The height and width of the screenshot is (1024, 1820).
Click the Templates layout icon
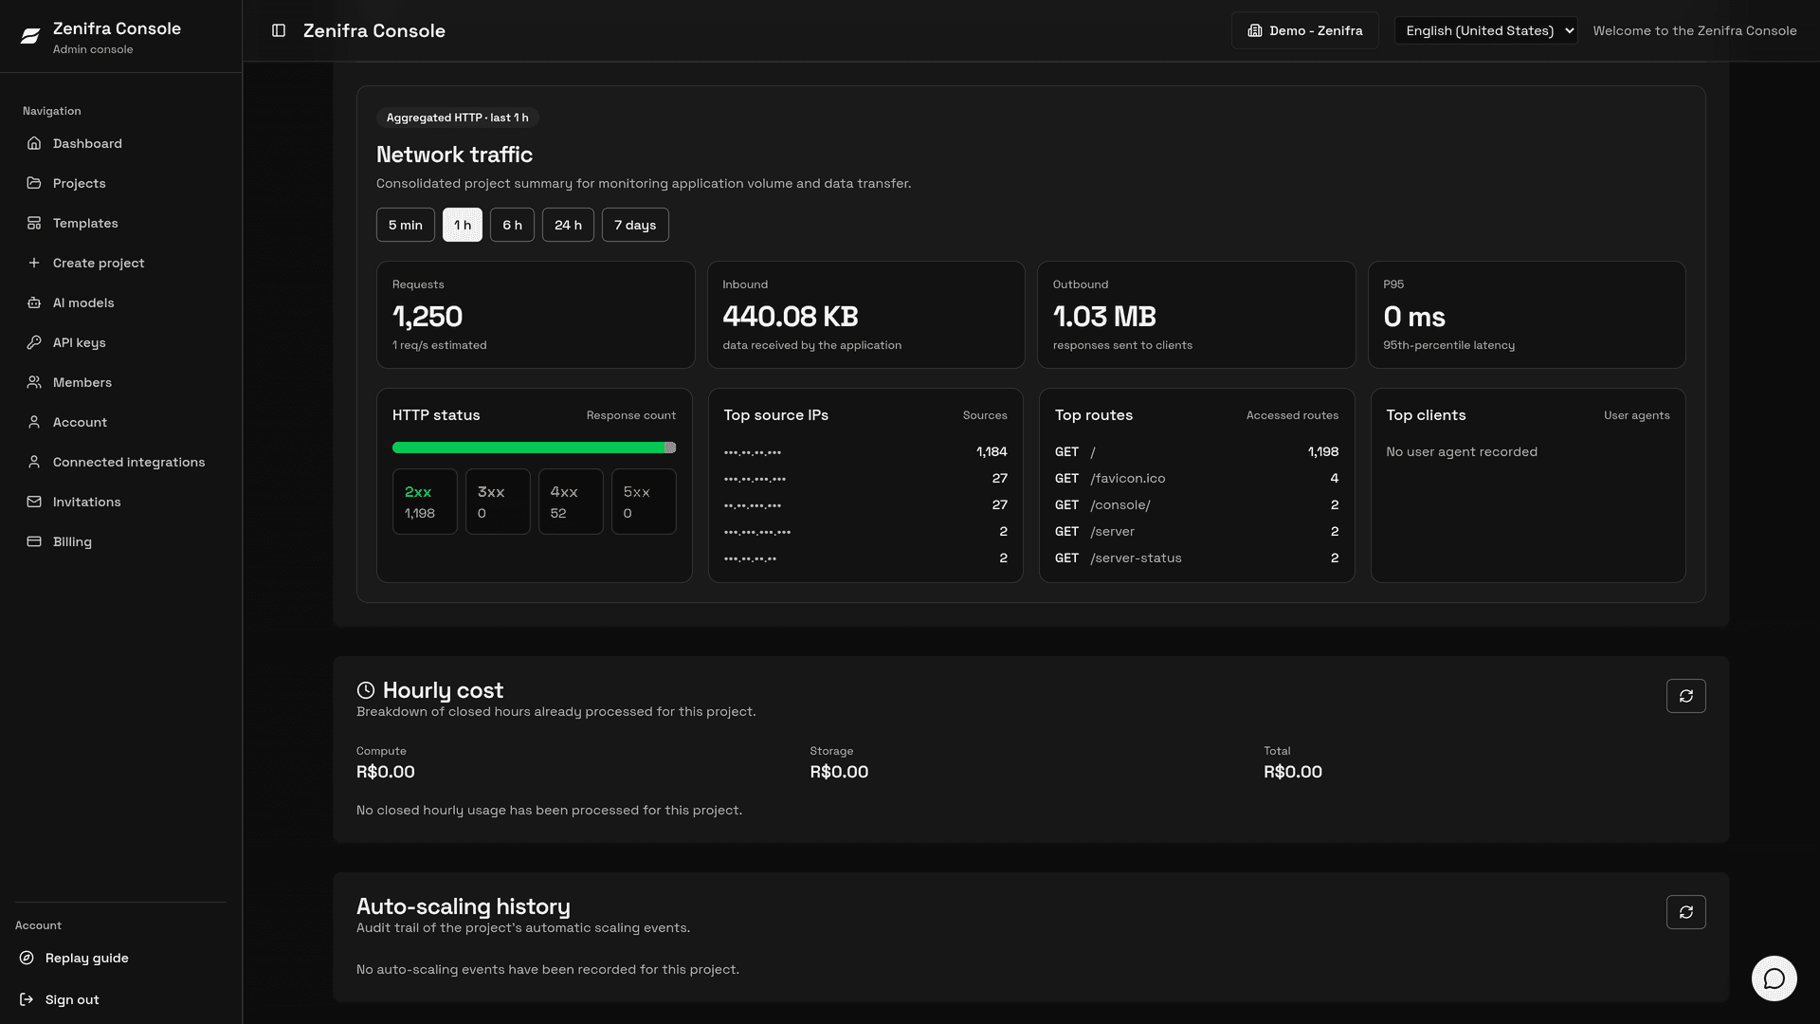[x=34, y=223]
